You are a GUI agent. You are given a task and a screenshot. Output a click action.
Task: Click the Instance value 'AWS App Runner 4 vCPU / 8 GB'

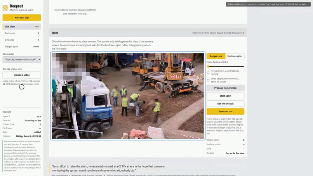pyautogui.click(x=28, y=136)
